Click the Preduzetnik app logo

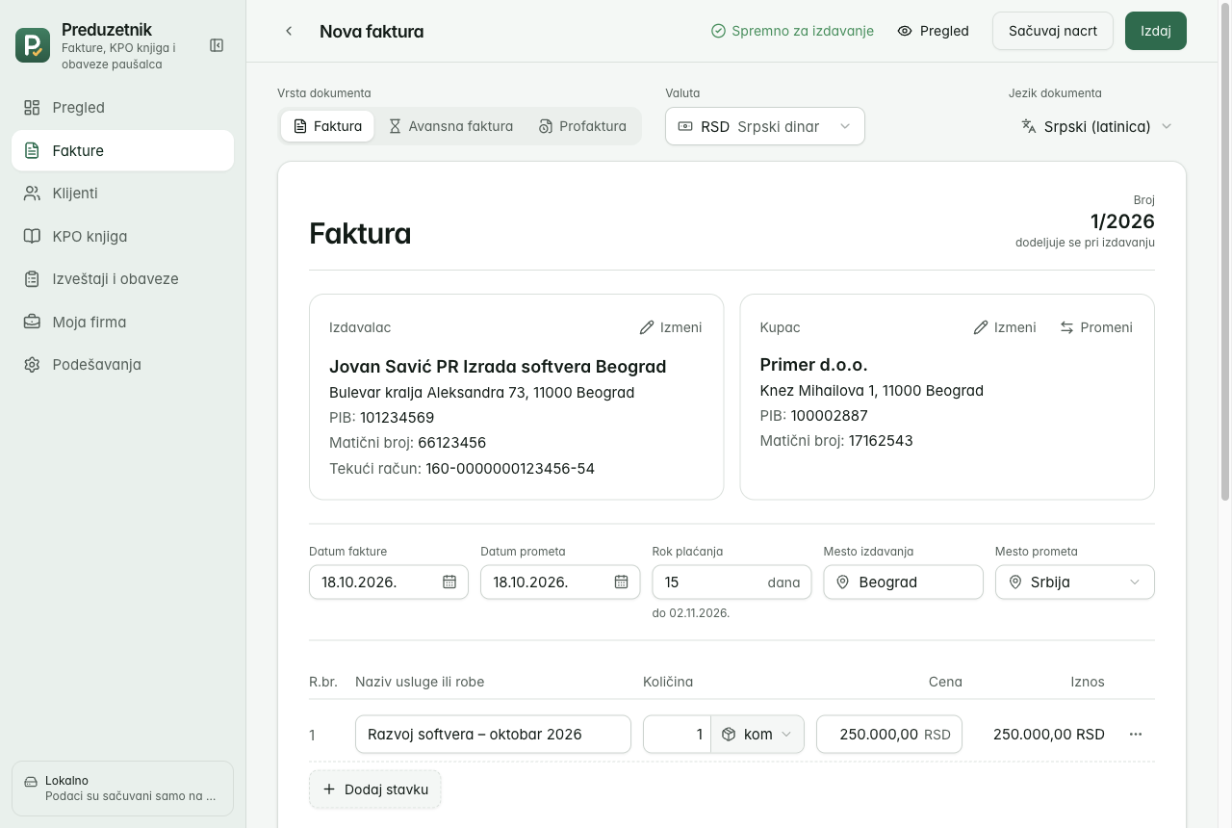tap(33, 45)
